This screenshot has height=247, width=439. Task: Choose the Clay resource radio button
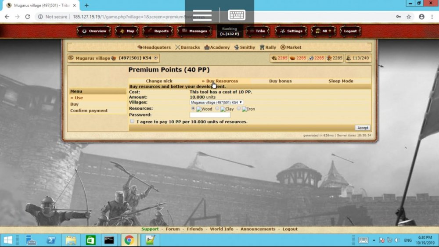tap(217, 108)
